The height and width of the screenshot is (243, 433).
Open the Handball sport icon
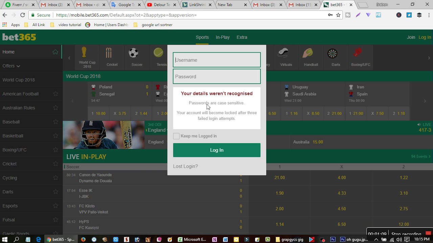[x=308, y=53]
